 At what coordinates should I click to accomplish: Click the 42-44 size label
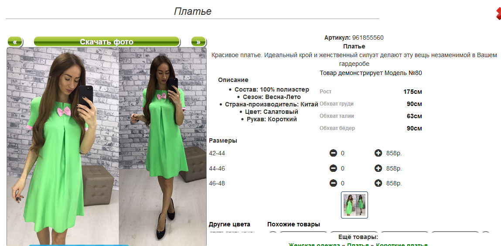(217, 154)
